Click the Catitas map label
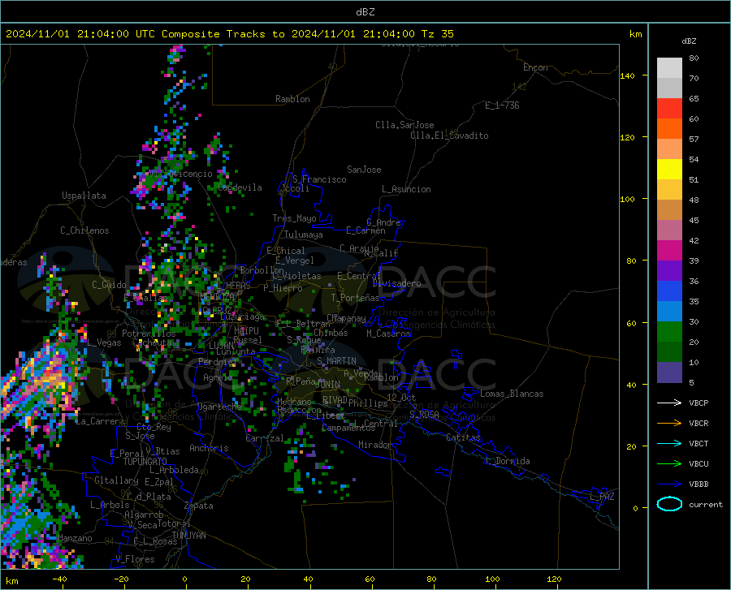731x590 pixels. click(x=463, y=437)
